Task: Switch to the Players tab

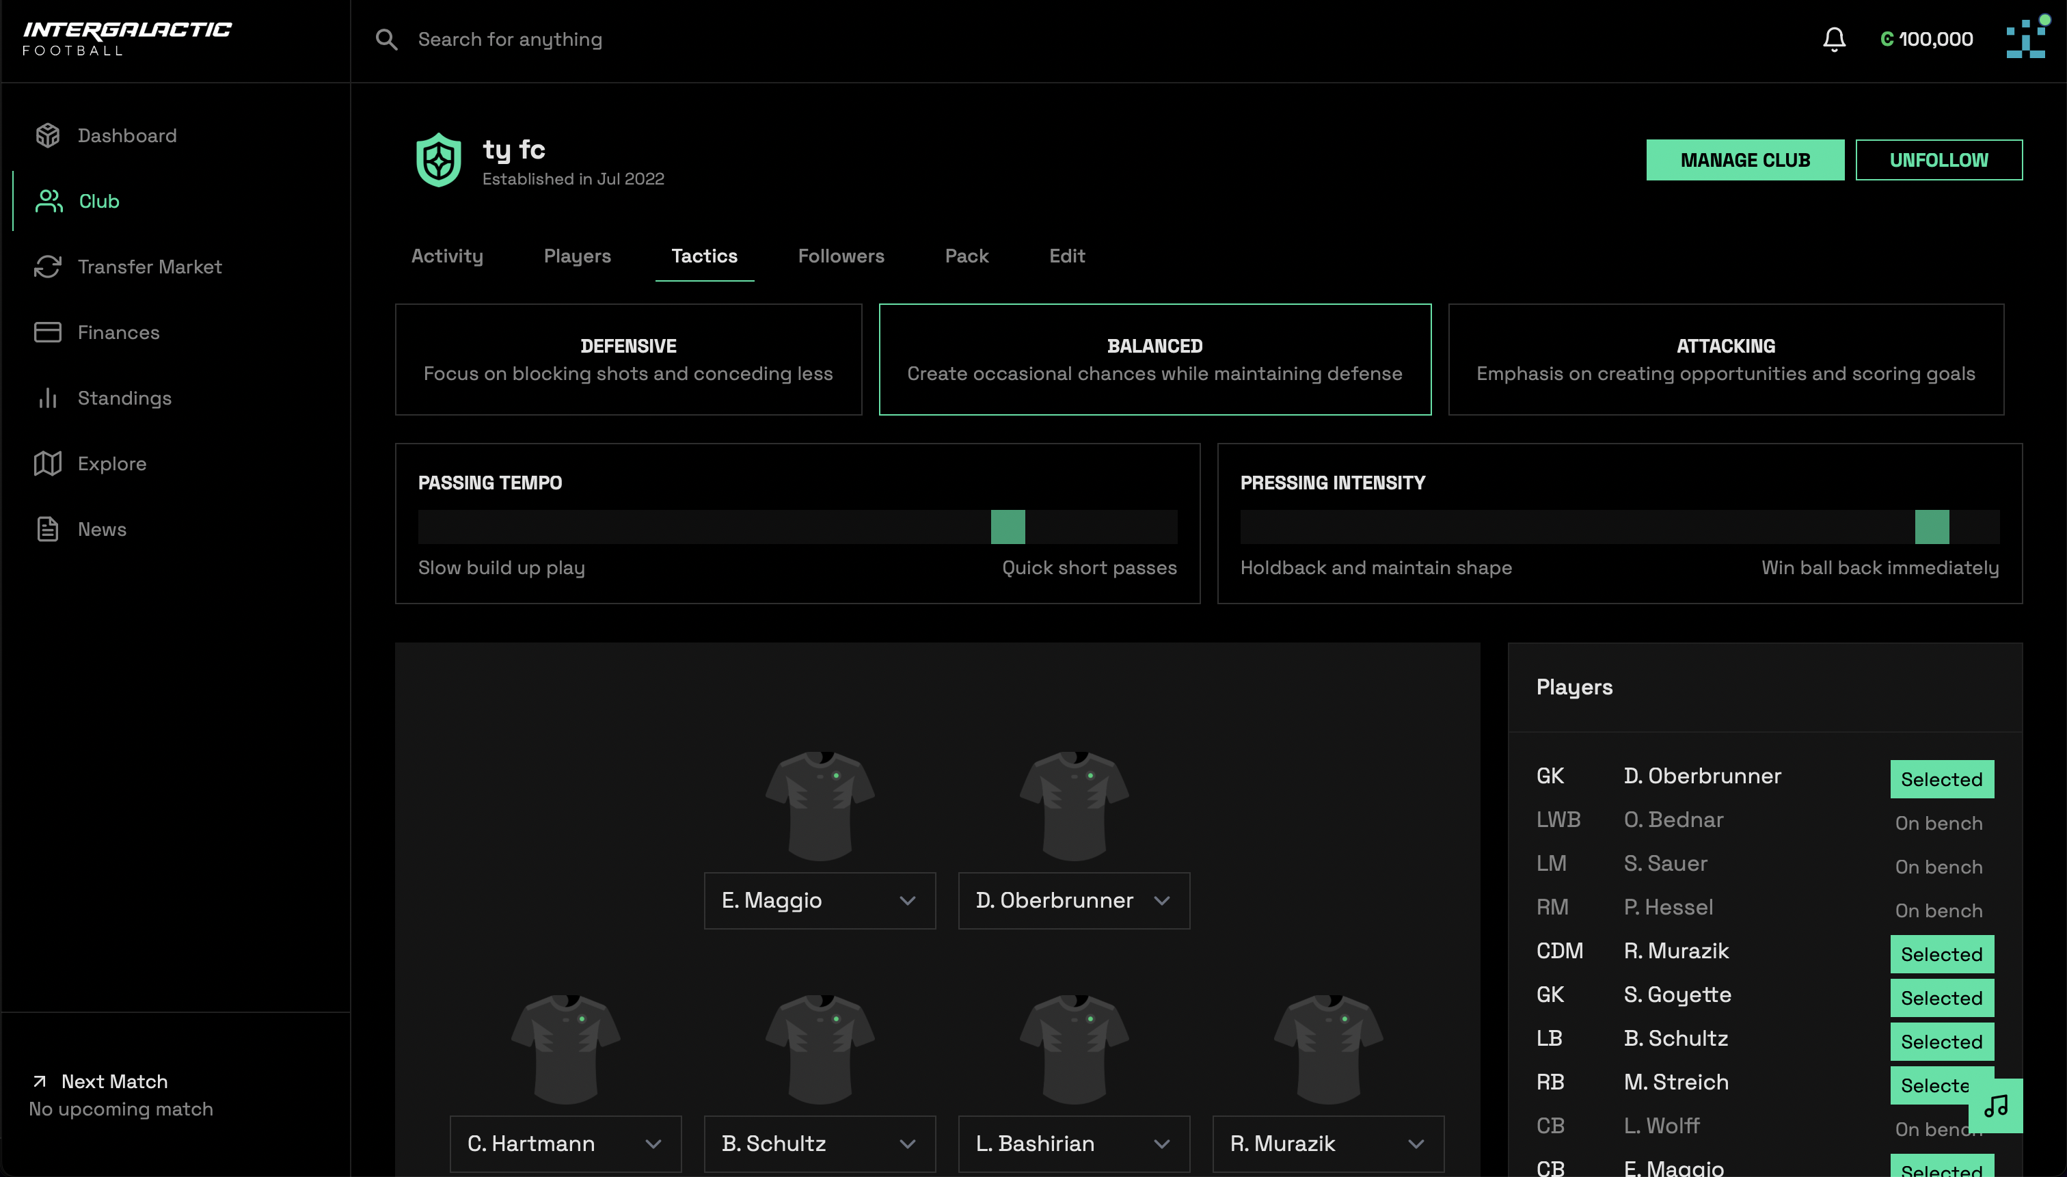Action: click(x=577, y=256)
